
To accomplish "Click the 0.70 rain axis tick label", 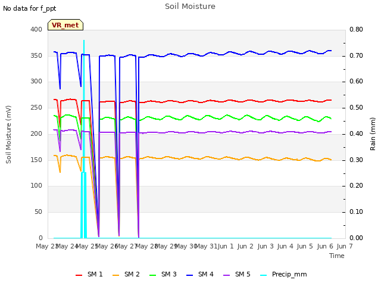I will click(x=356, y=55).
